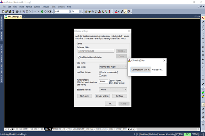Click the Flush cache button

pyautogui.click(x=84, y=96)
